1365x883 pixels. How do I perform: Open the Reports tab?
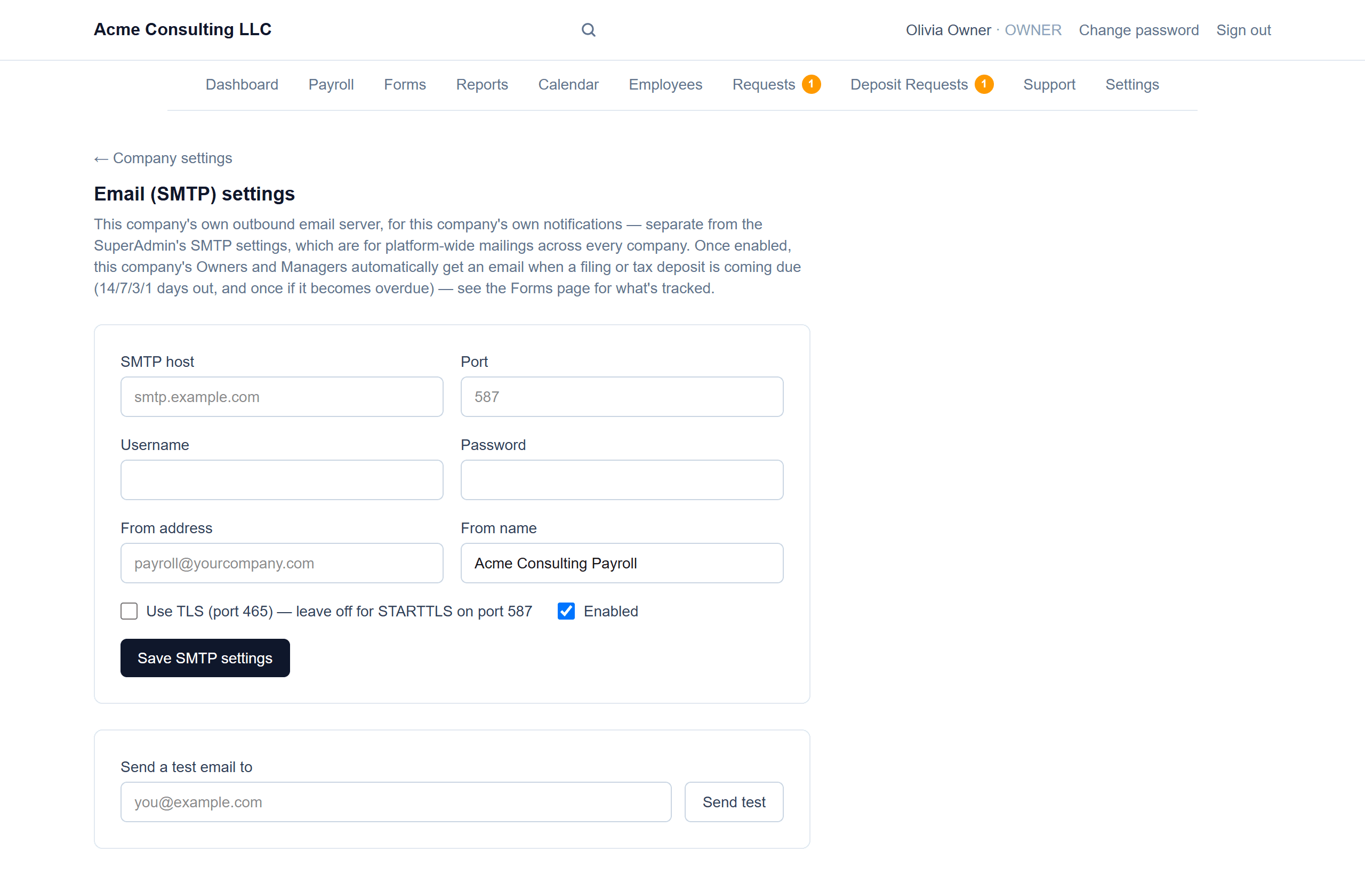[481, 85]
